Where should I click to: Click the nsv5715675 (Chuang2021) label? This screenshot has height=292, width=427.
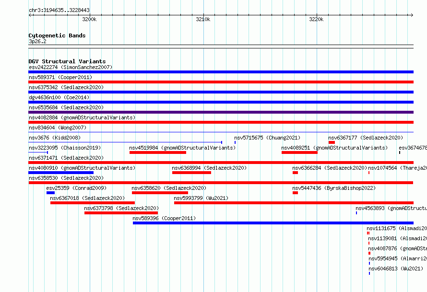pyautogui.click(x=267, y=138)
